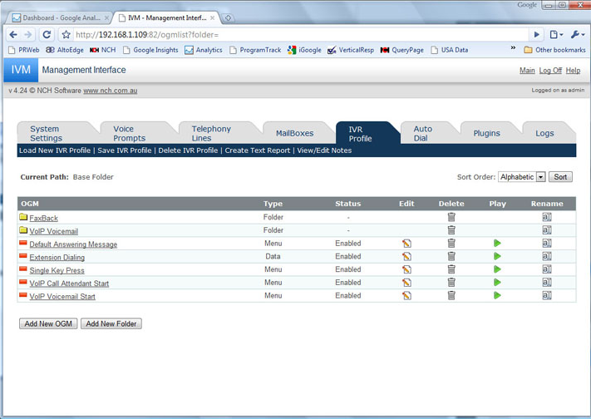Open the browser page menu dropdown
The image size is (591, 419).
556,35
